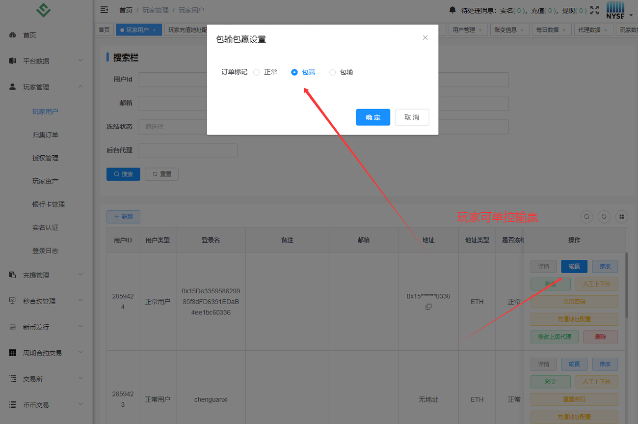Select the 正常 radio option
Image resolution: width=638 pixels, height=424 pixels.
coord(257,72)
